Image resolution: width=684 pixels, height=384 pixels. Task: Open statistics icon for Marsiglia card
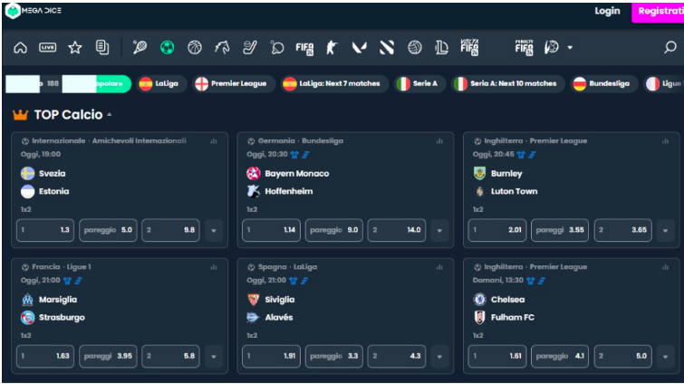pyautogui.click(x=214, y=267)
